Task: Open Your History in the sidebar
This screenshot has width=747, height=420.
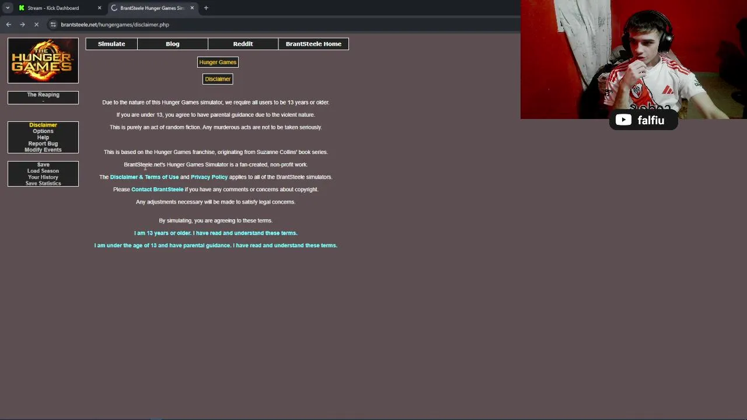Action: click(x=43, y=177)
